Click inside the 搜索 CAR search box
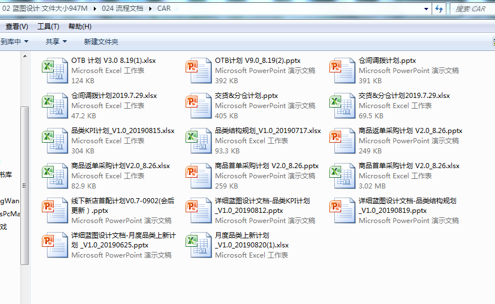The height and width of the screenshot is (304, 495). tap(472, 8)
